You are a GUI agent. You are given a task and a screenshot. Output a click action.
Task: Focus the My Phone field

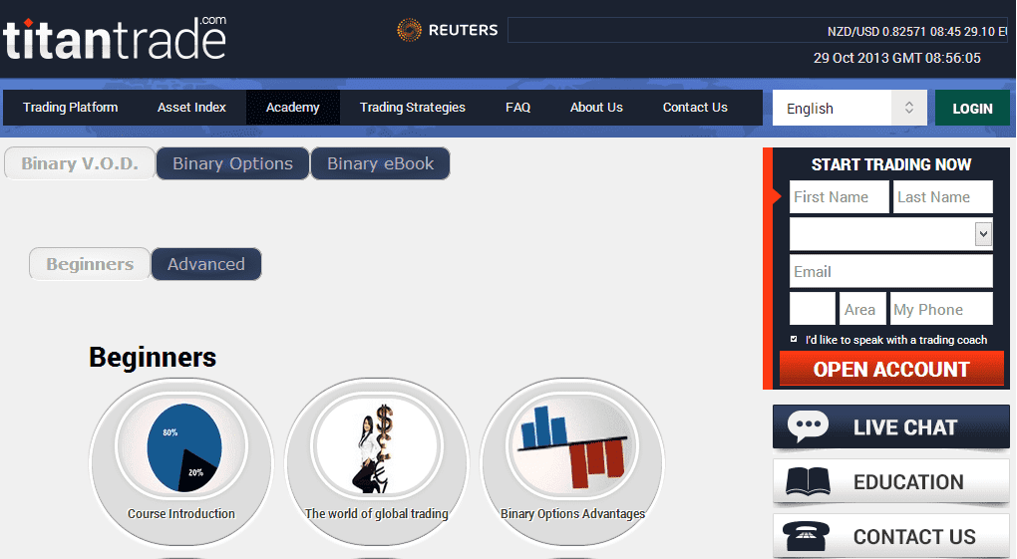(942, 309)
